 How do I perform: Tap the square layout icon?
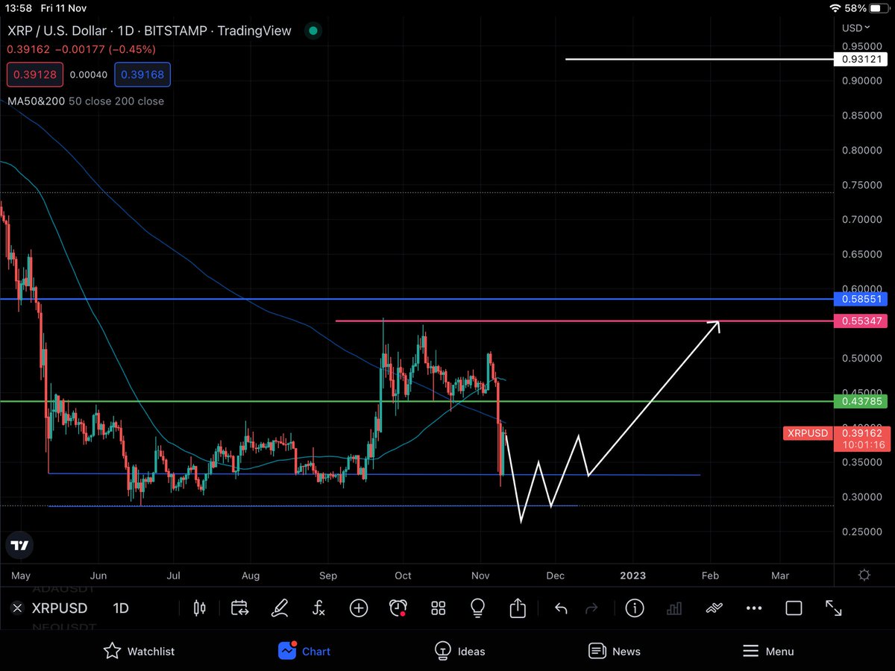(794, 608)
